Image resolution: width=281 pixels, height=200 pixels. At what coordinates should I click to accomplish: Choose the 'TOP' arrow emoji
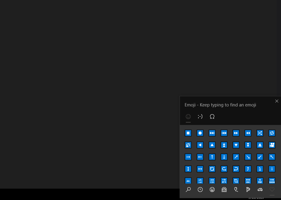(x=260, y=181)
